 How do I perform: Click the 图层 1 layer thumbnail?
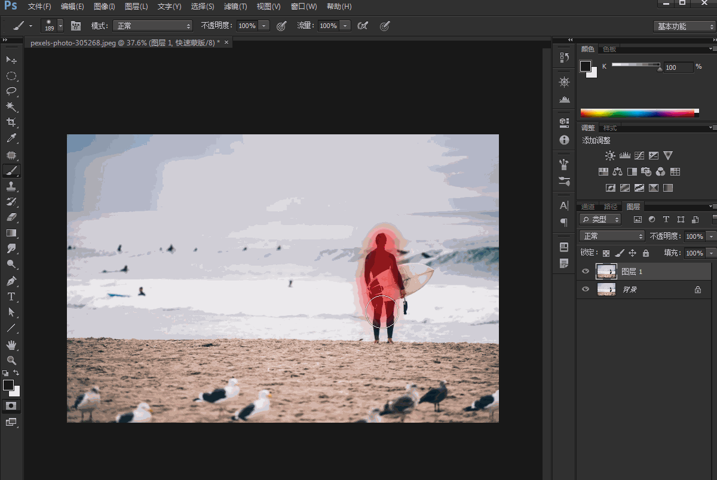pyautogui.click(x=606, y=272)
